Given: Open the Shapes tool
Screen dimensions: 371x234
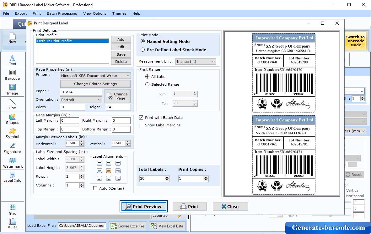Looking at the screenshot, I should point(12,119).
